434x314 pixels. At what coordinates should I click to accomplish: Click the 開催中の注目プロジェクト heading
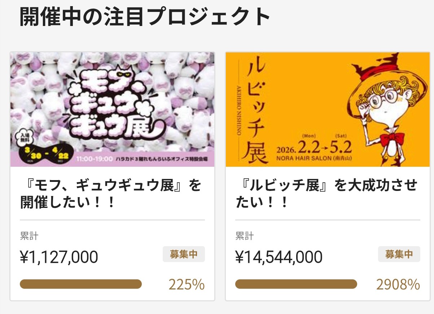pyautogui.click(x=145, y=17)
